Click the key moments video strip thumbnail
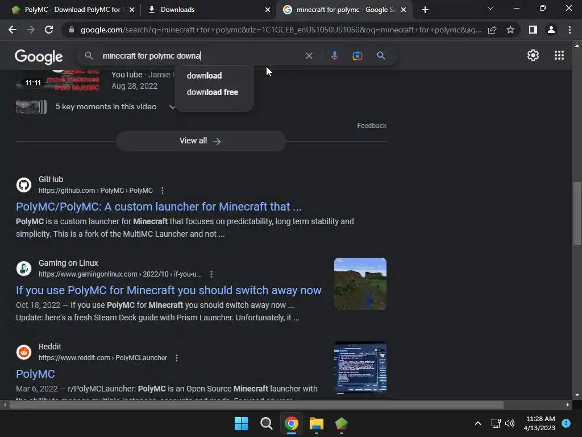The image size is (582, 437). (x=31, y=107)
